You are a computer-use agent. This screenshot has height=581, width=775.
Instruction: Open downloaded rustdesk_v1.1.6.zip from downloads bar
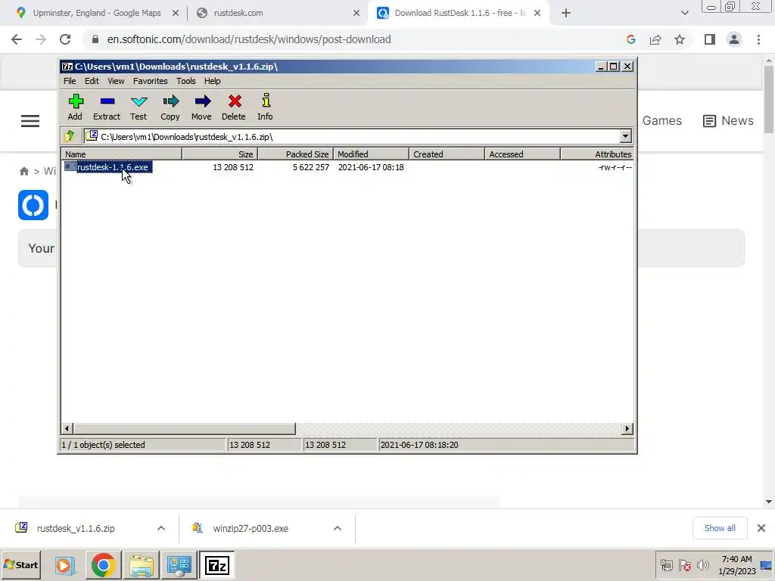coord(76,528)
